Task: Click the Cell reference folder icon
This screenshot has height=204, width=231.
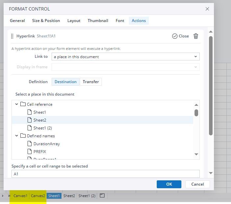Action: point(23,104)
